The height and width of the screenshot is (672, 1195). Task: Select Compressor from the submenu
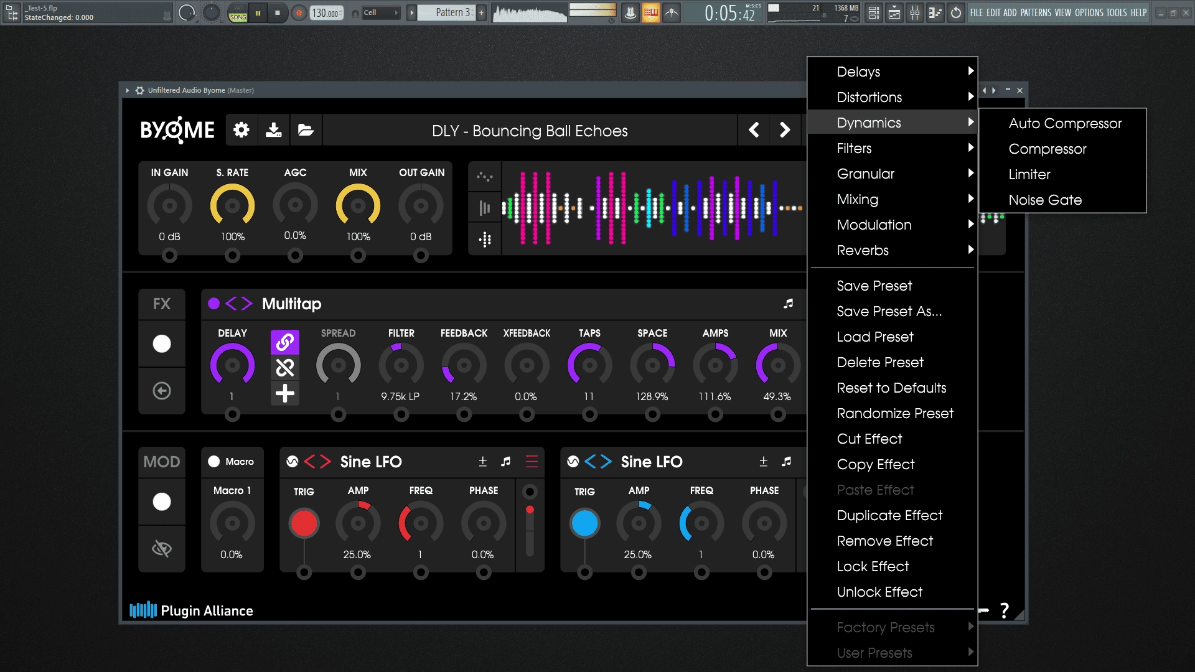point(1062,149)
